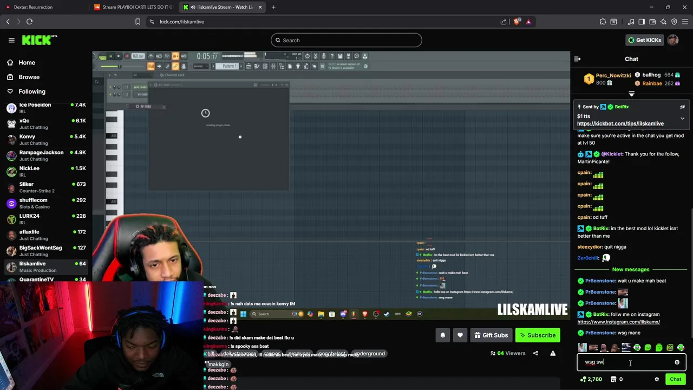693x390 pixels.
Task: Send message with the Chat button
Action: point(675,379)
